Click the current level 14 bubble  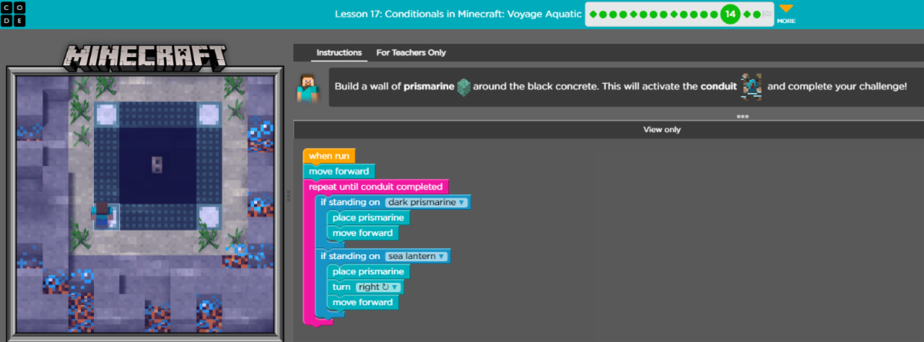click(x=730, y=14)
